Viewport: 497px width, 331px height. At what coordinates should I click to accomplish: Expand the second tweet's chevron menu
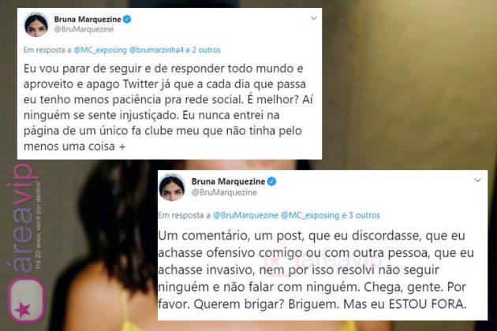pos(477,180)
